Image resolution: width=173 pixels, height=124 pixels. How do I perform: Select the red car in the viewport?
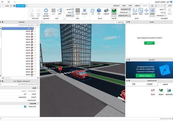[80, 74]
